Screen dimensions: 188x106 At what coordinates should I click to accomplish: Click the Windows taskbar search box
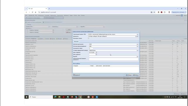tap(41, 97)
